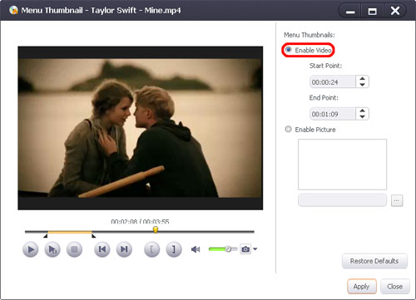
Task: Play the video preview
Action: tap(31, 249)
